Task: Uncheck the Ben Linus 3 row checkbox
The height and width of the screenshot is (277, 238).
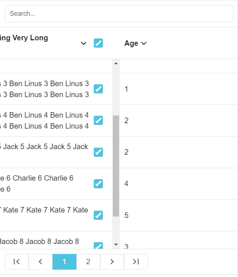Action: point(98,89)
